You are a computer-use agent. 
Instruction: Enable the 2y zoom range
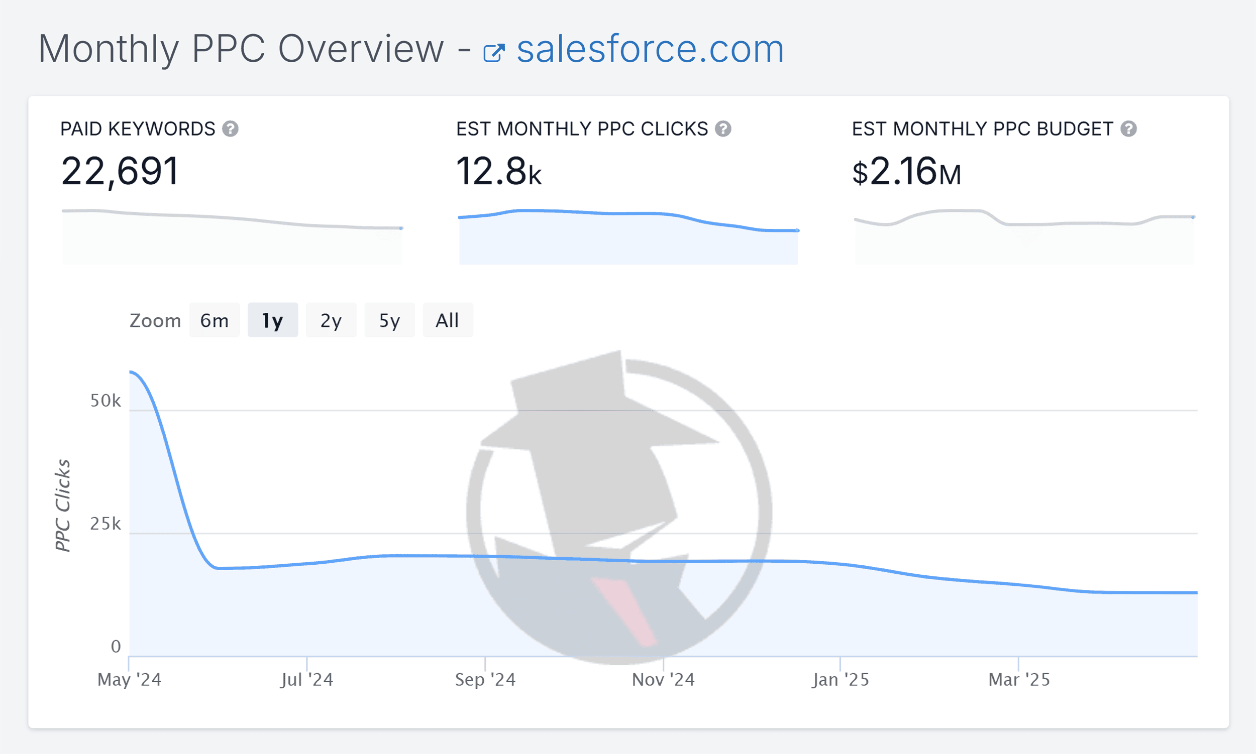tap(331, 320)
